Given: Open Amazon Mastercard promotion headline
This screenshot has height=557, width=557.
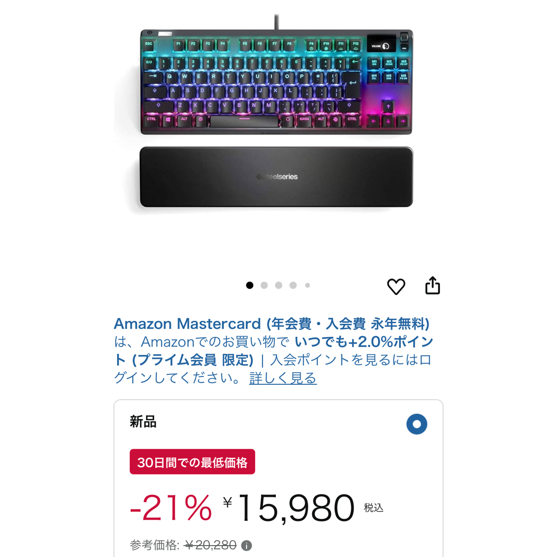Looking at the screenshot, I should click(272, 323).
